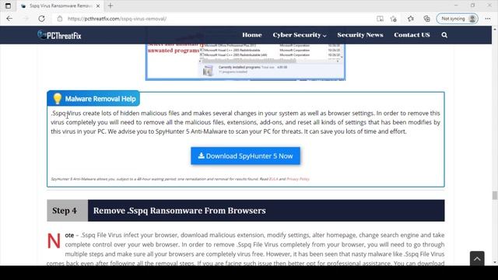Screen dimensions: 498x280
Task: Click the address bar URL
Action: click(117, 19)
